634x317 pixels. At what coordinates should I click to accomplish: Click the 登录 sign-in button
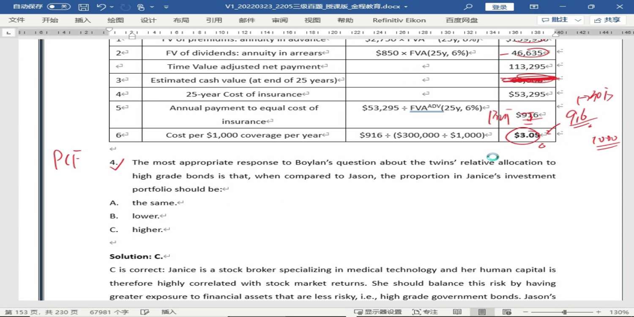[500, 7]
